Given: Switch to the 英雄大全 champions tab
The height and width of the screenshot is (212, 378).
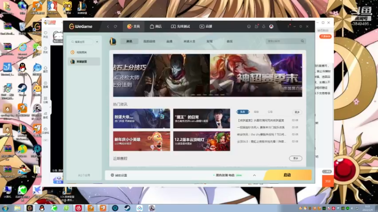Looking at the screenshot, I should click(x=189, y=41).
